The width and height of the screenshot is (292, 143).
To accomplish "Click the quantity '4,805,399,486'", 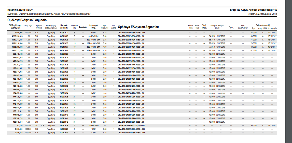I will tap(17, 47).
